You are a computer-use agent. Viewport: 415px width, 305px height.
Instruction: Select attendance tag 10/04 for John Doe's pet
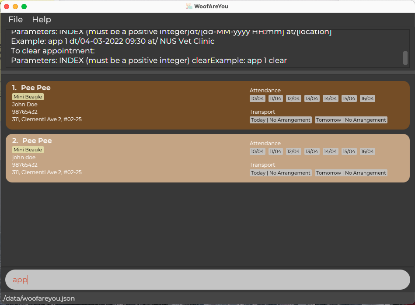(257, 98)
